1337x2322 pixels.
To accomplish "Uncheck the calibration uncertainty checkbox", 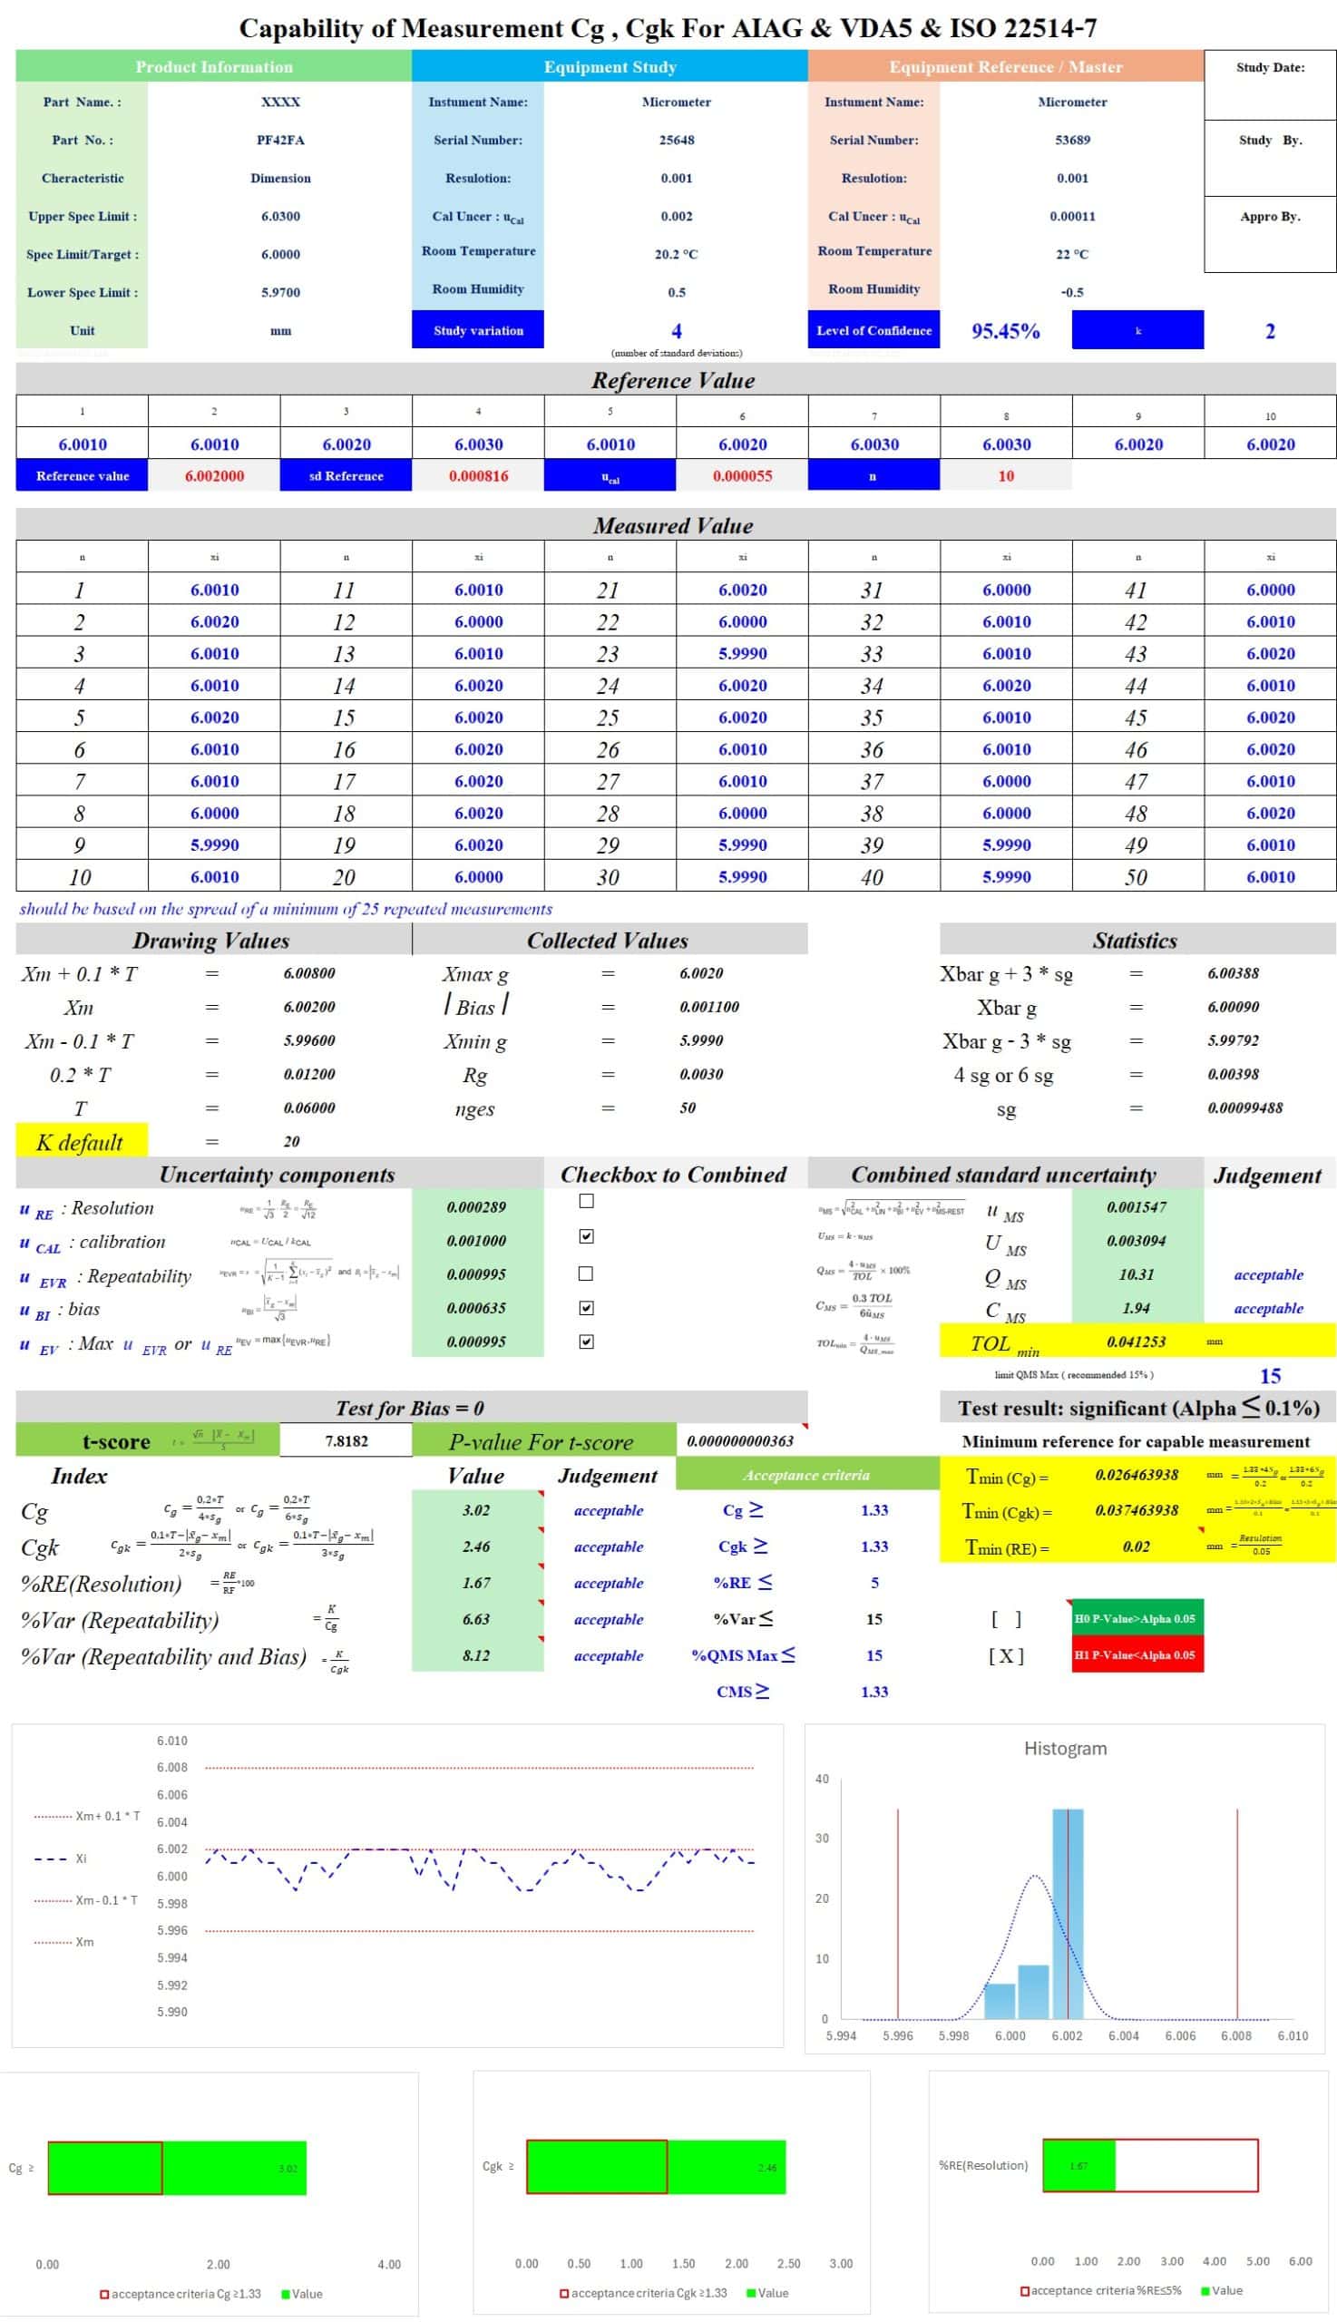I will point(586,1235).
